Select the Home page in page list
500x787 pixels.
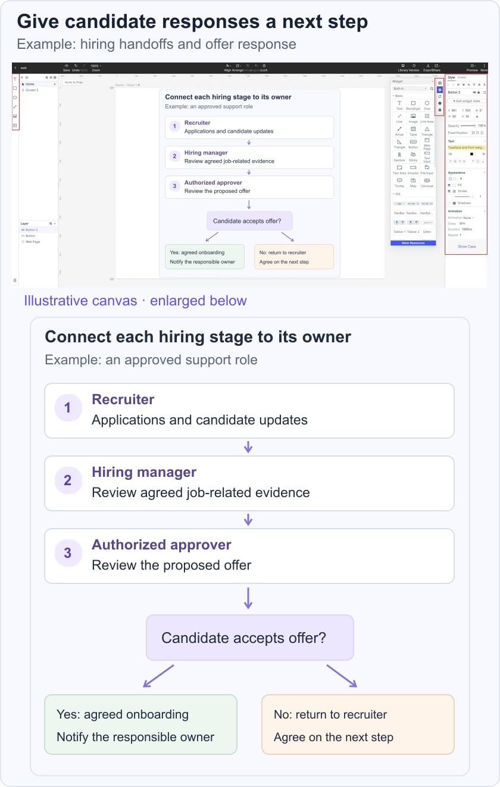tap(38, 85)
